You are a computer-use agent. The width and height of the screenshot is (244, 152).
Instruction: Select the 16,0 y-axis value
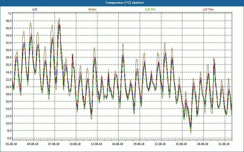(x=9, y=102)
